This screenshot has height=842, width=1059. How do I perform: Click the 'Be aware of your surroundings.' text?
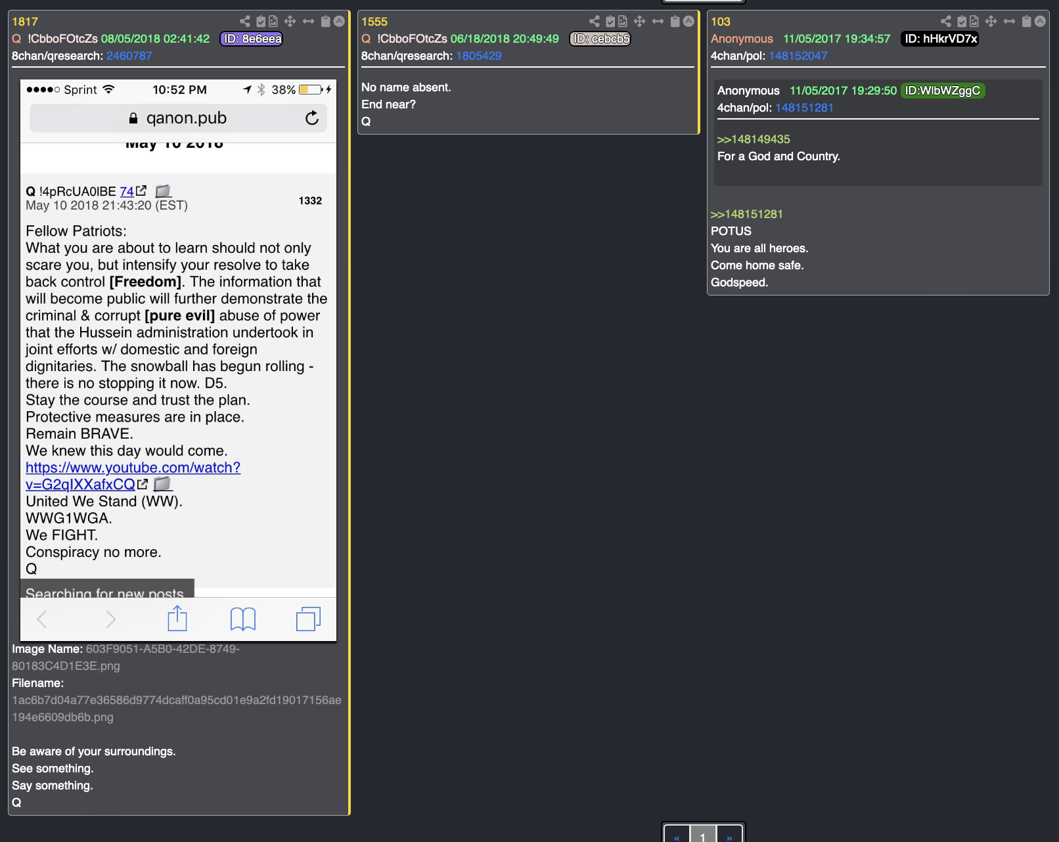pyautogui.click(x=94, y=751)
